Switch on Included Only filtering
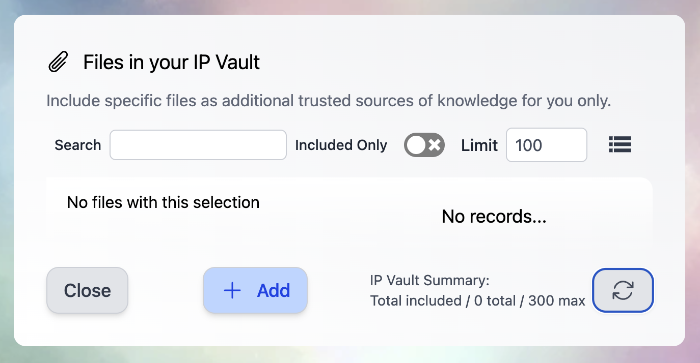700x363 pixels. pos(424,145)
